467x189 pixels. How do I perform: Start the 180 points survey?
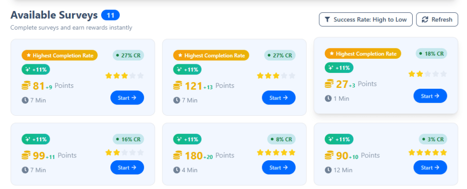pyautogui.click(x=278, y=168)
